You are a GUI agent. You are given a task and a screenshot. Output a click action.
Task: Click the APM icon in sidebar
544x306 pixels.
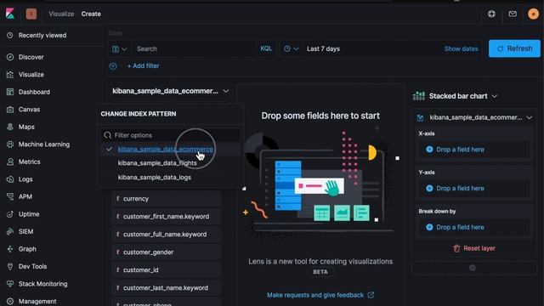point(10,196)
